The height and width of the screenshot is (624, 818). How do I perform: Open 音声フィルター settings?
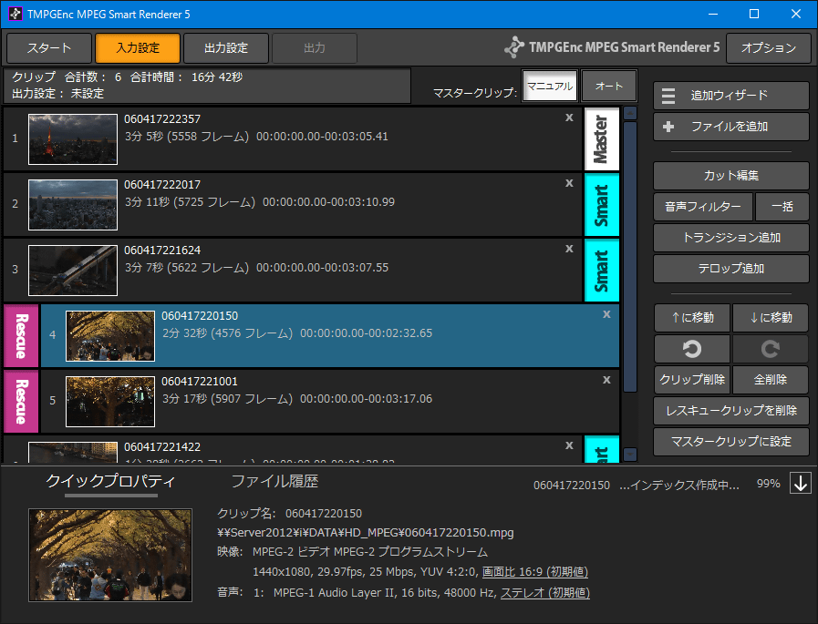tap(703, 207)
